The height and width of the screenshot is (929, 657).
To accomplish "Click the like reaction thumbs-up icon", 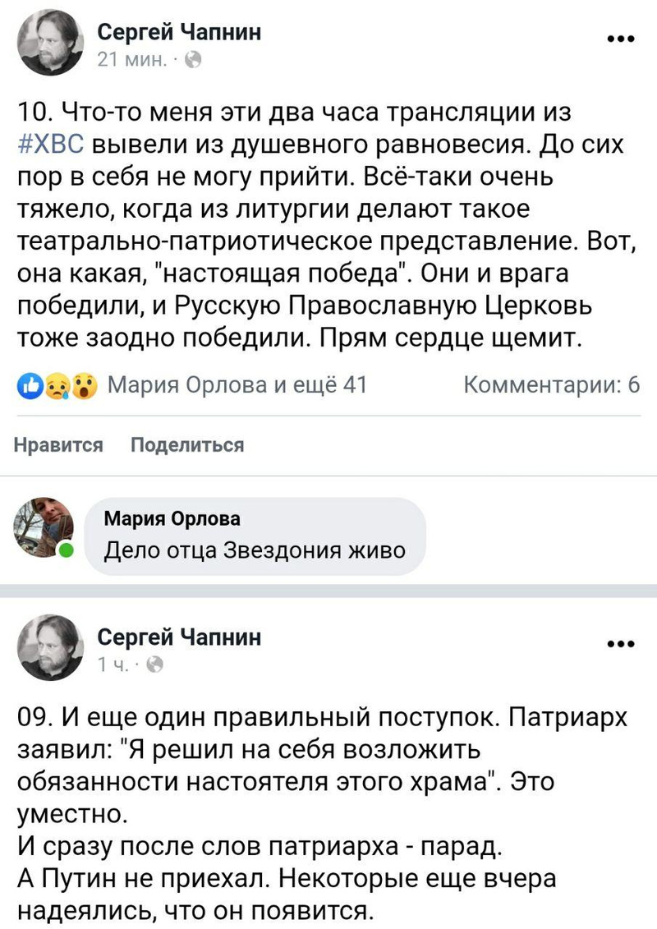I will (x=30, y=386).
